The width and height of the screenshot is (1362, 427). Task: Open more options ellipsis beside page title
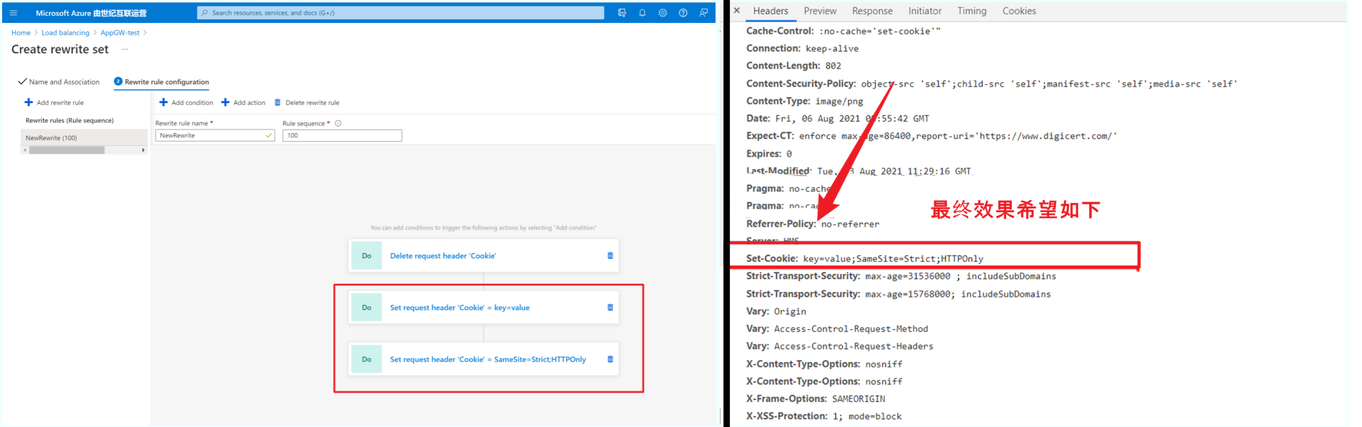click(125, 49)
